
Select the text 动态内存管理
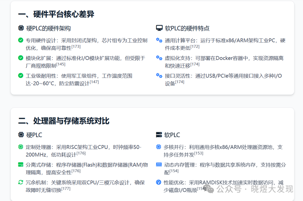179,165
